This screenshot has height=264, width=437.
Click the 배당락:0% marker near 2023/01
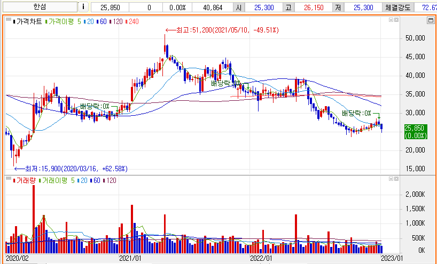click(x=356, y=113)
